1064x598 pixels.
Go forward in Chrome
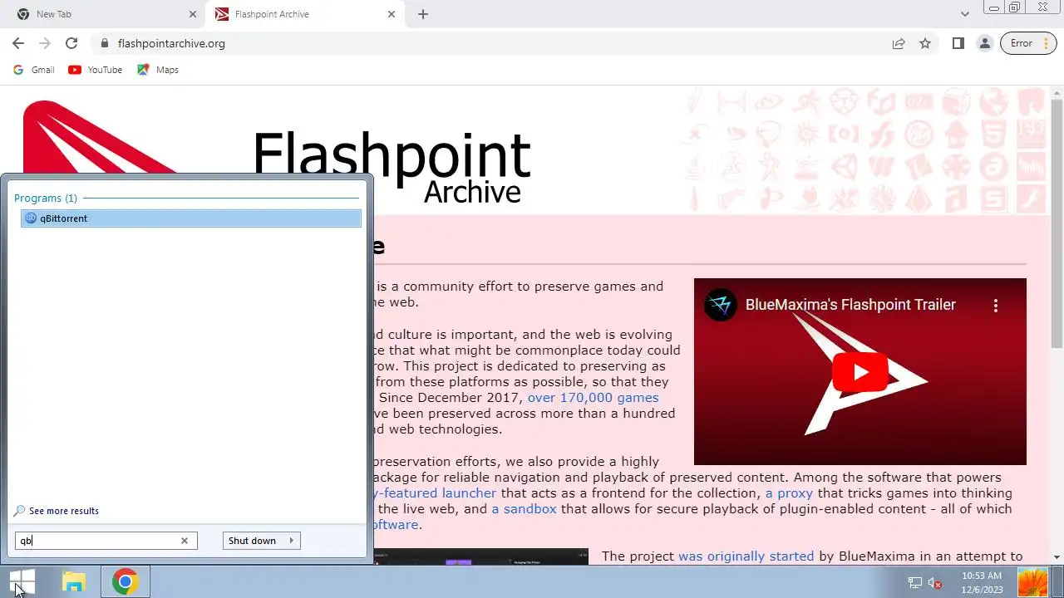pyautogui.click(x=45, y=43)
